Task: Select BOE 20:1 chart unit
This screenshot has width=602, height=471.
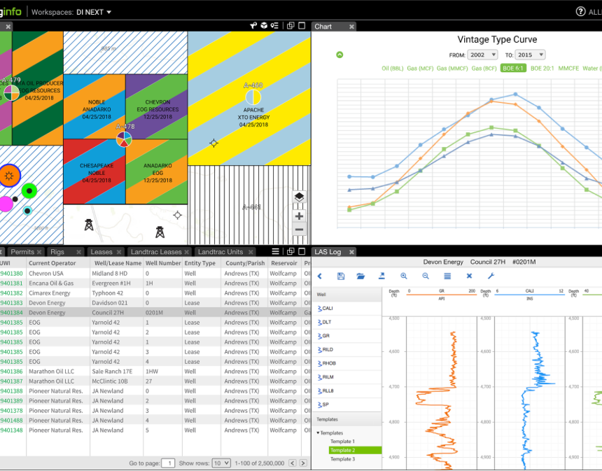Action: point(542,69)
